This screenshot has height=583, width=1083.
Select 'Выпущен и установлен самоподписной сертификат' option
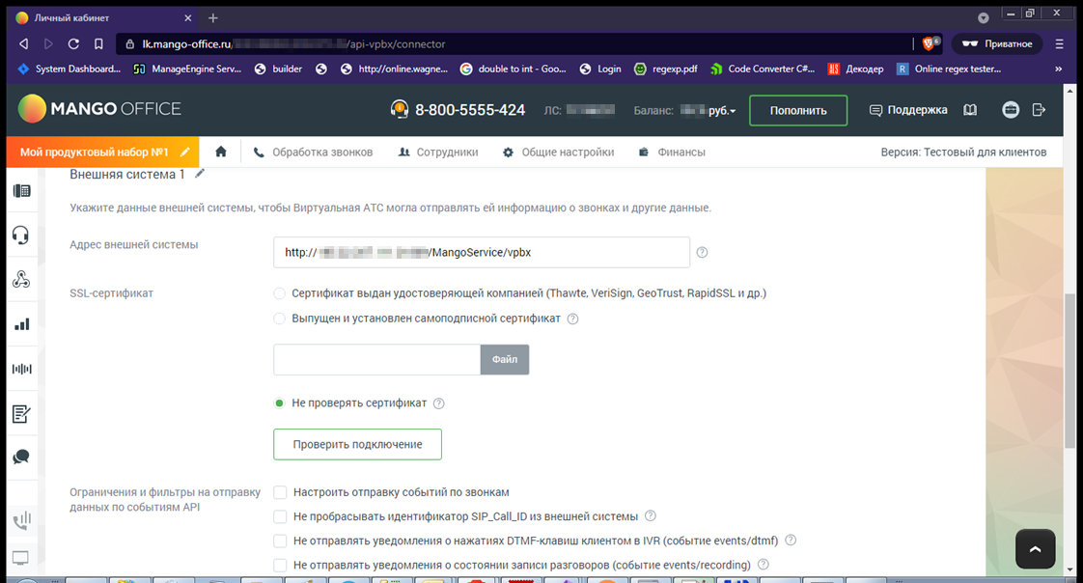coord(280,319)
